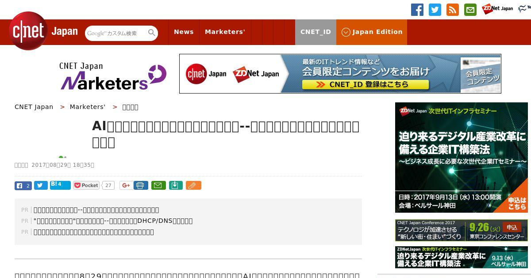Click the orange paperclip icon
531x278 pixels.
coord(193,185)
